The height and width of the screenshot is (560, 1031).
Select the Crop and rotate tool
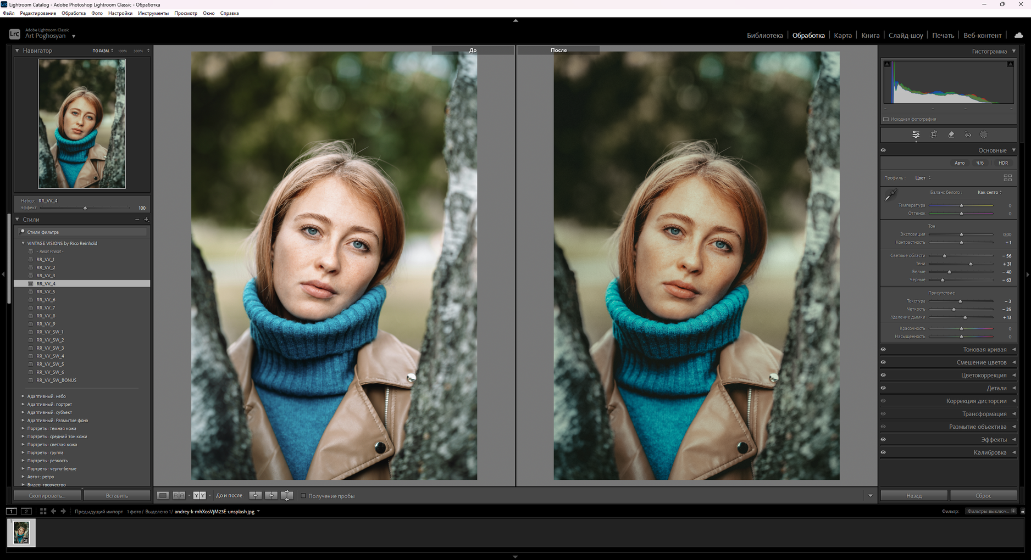pyautogui.click(x=933, y=135)
